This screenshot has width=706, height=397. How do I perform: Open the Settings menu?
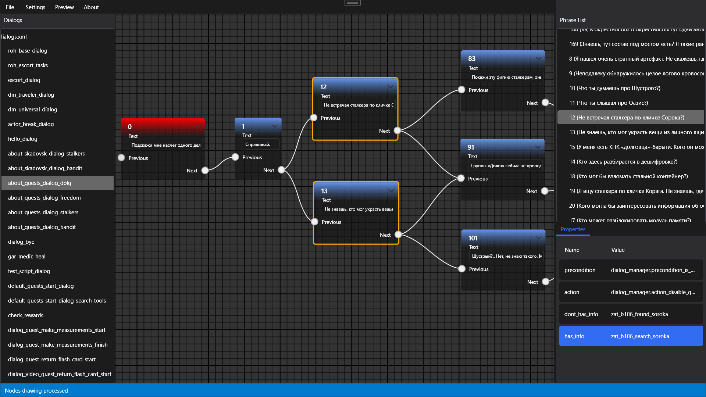35,7
